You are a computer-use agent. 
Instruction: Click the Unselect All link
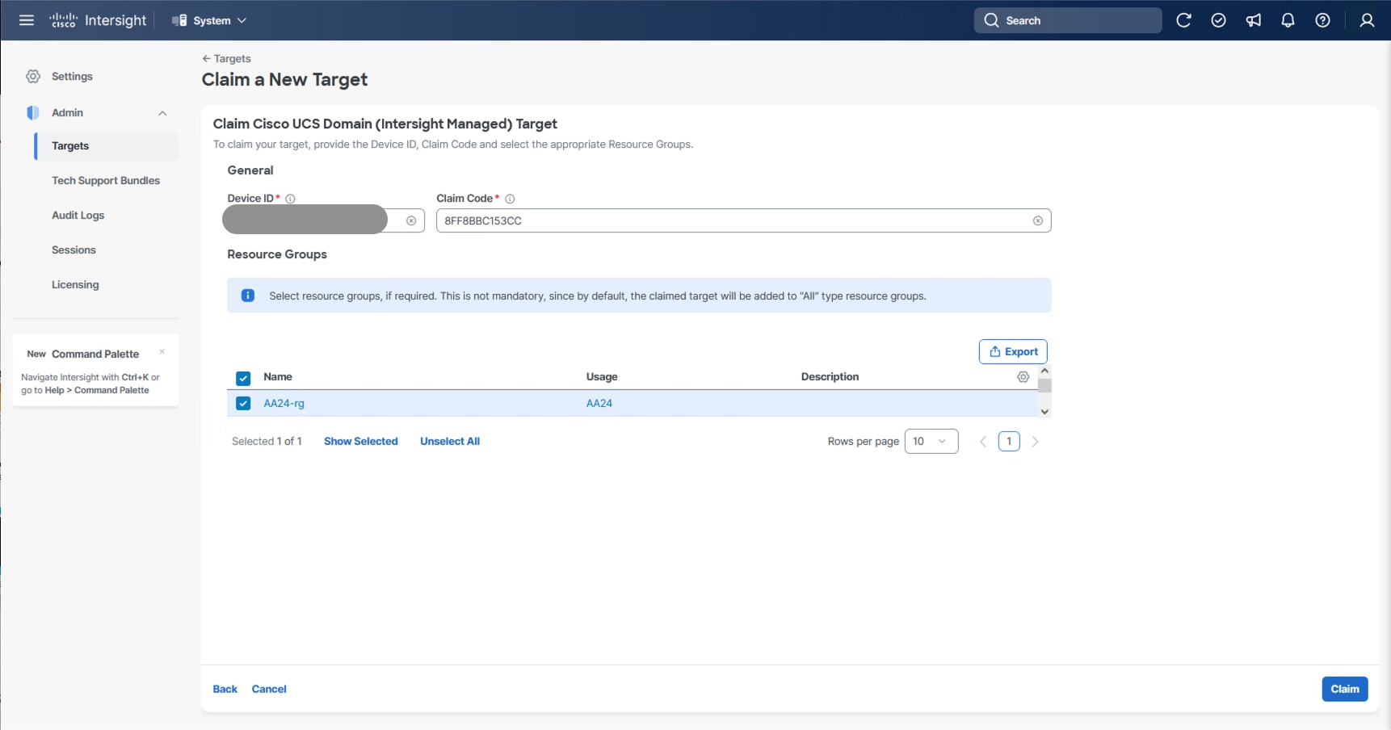[449, 441]
